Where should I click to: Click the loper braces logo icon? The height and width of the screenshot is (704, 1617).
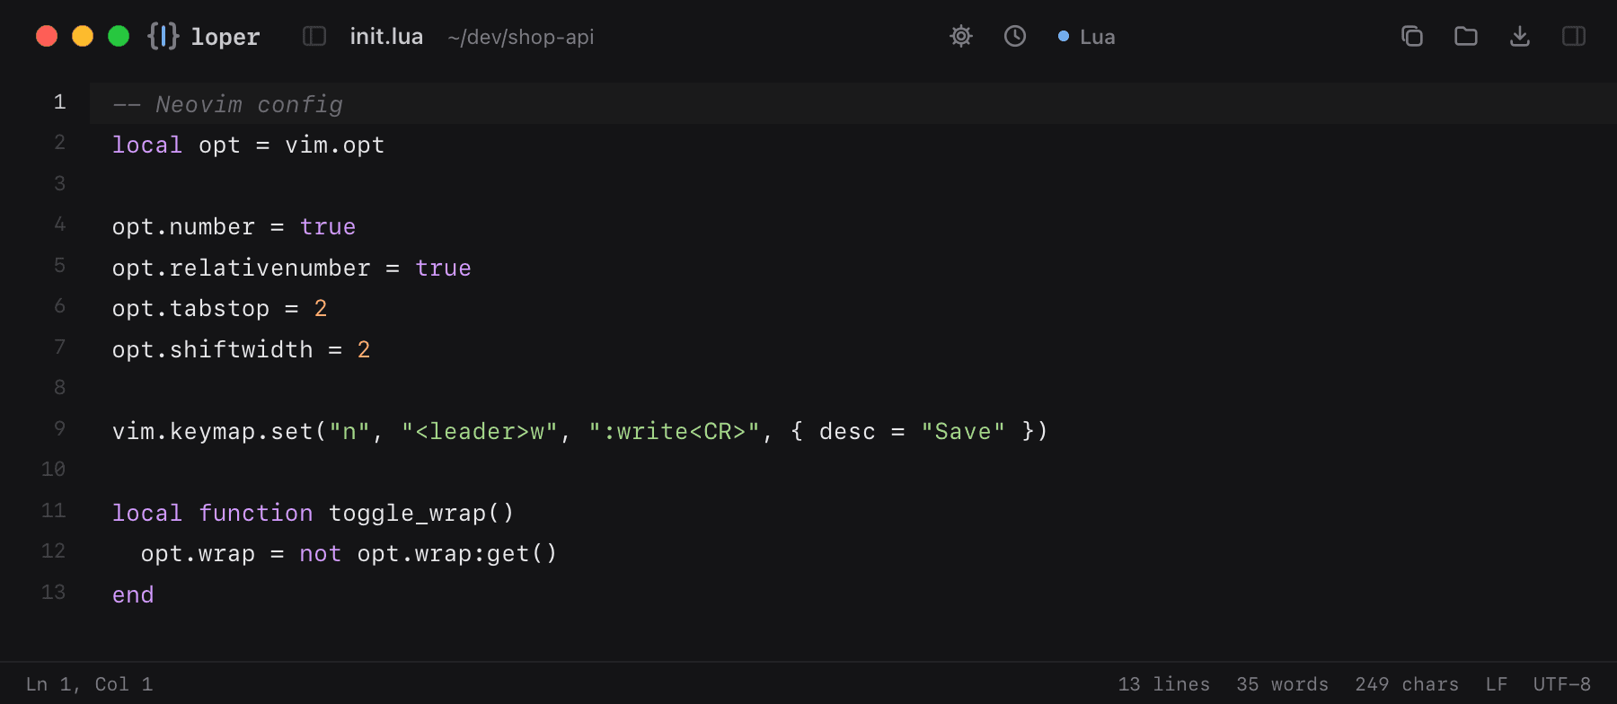pyautogui.click(x=163, y=36)
